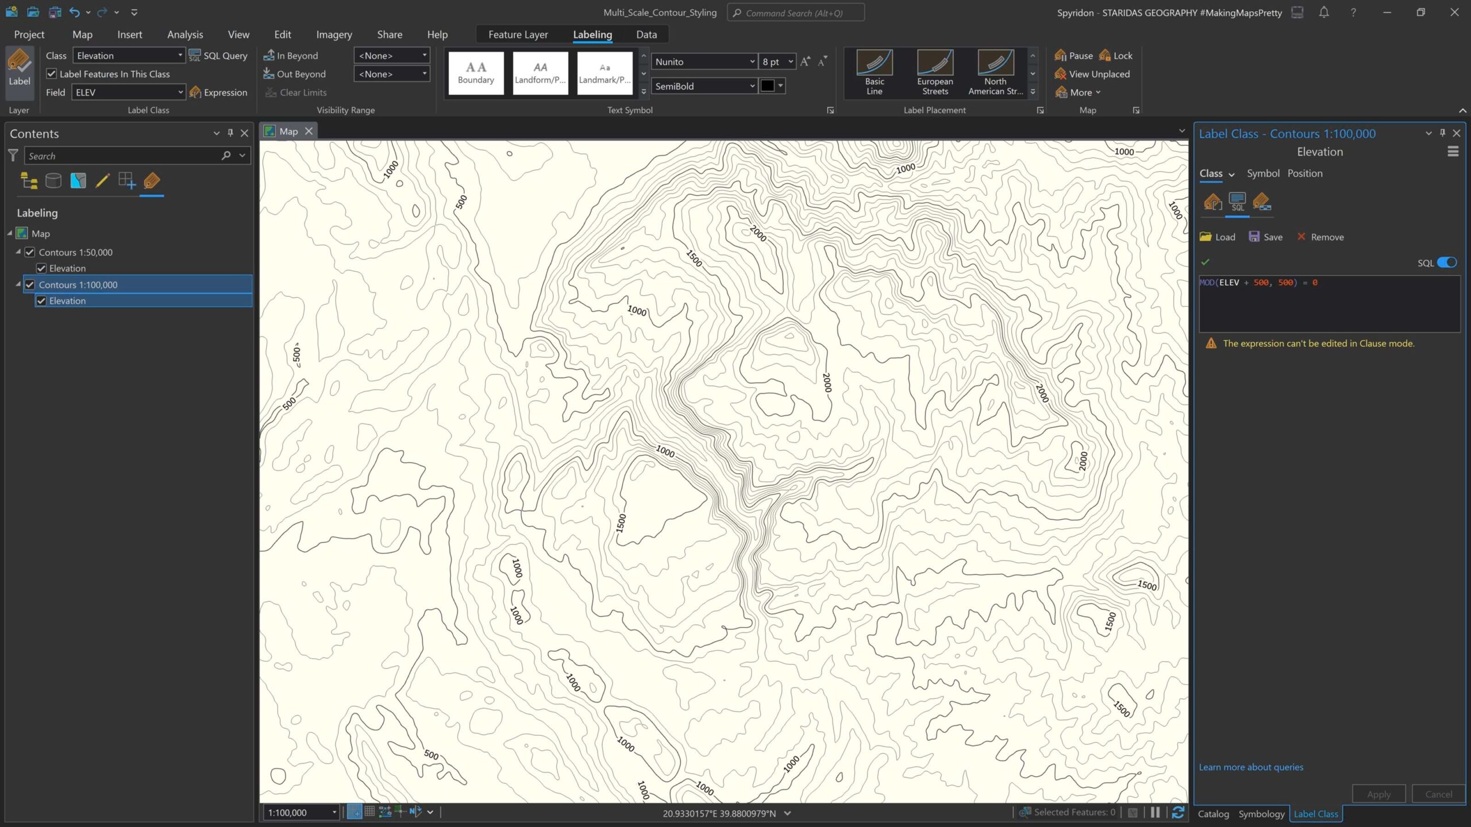Image resolution: width=1471 pixels, height=827 pixels.
Task: Click View Unplaced labels icon
Action: (1061, 74)
